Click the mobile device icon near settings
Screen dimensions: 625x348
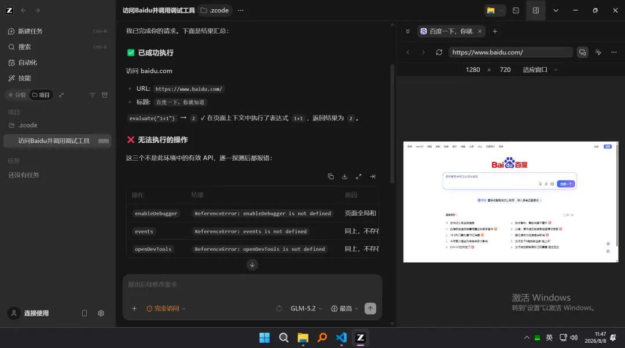click(x=84, y=313)
